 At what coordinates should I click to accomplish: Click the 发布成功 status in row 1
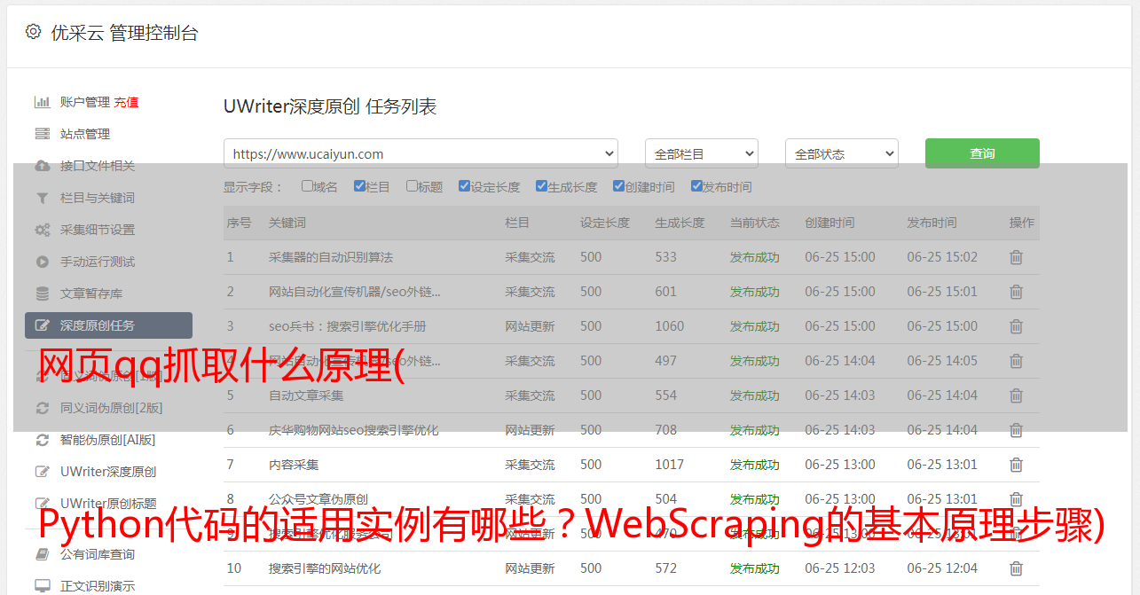(755, 257)
